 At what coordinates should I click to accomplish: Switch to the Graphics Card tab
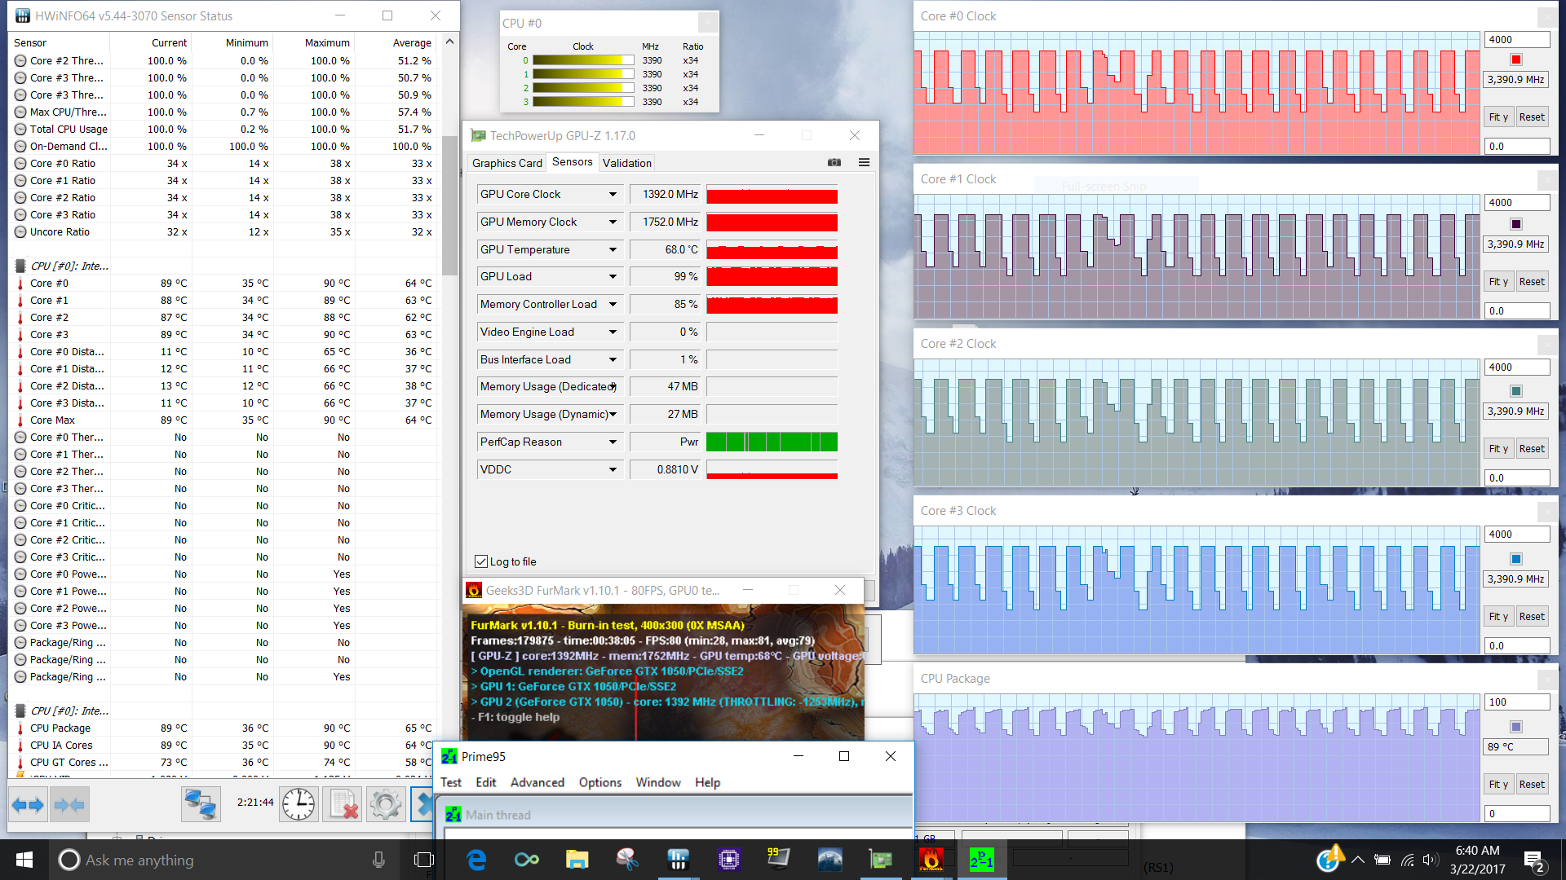pyautogui.click(x=507, y=163)
